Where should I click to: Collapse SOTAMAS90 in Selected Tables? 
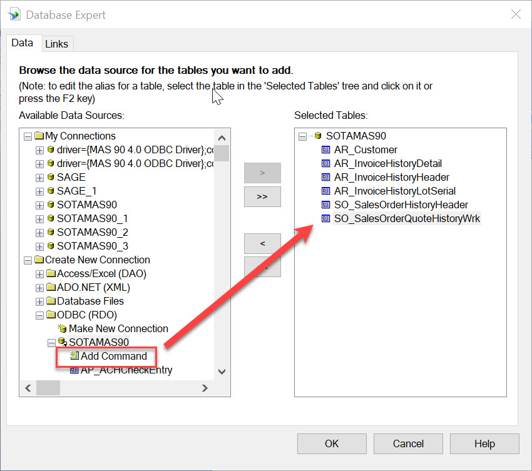coord(302,136)
